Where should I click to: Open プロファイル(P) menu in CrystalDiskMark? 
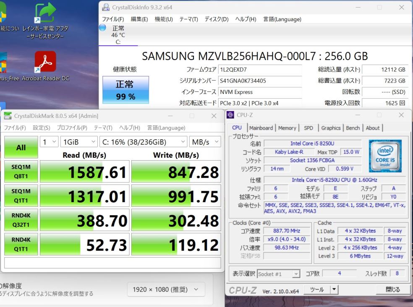pos(72,127)
